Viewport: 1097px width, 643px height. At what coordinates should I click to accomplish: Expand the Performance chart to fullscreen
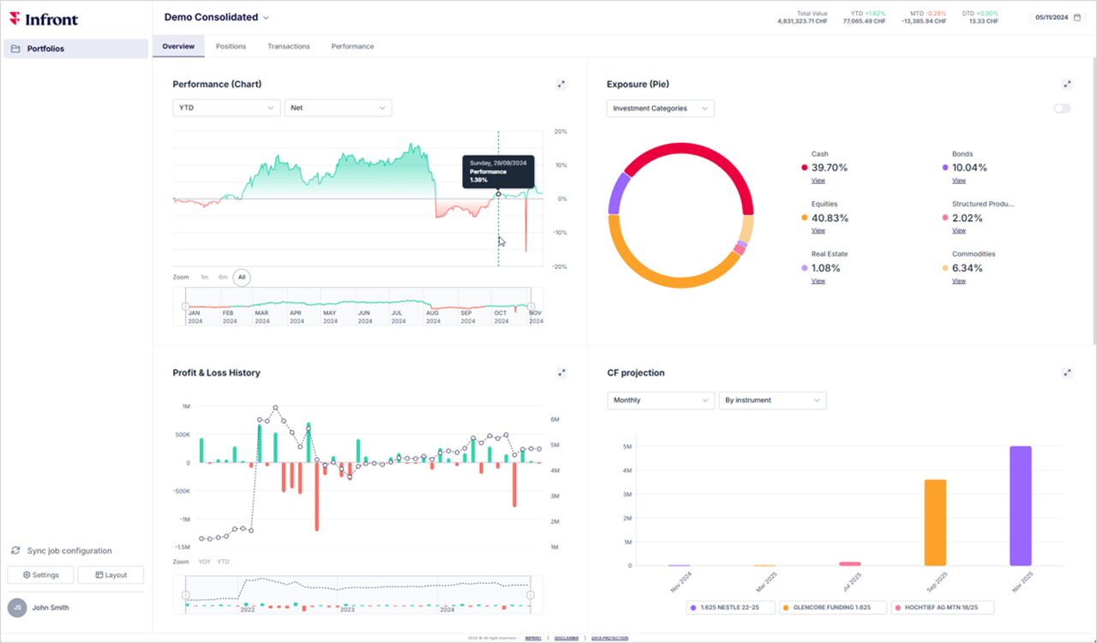[561, 84]
